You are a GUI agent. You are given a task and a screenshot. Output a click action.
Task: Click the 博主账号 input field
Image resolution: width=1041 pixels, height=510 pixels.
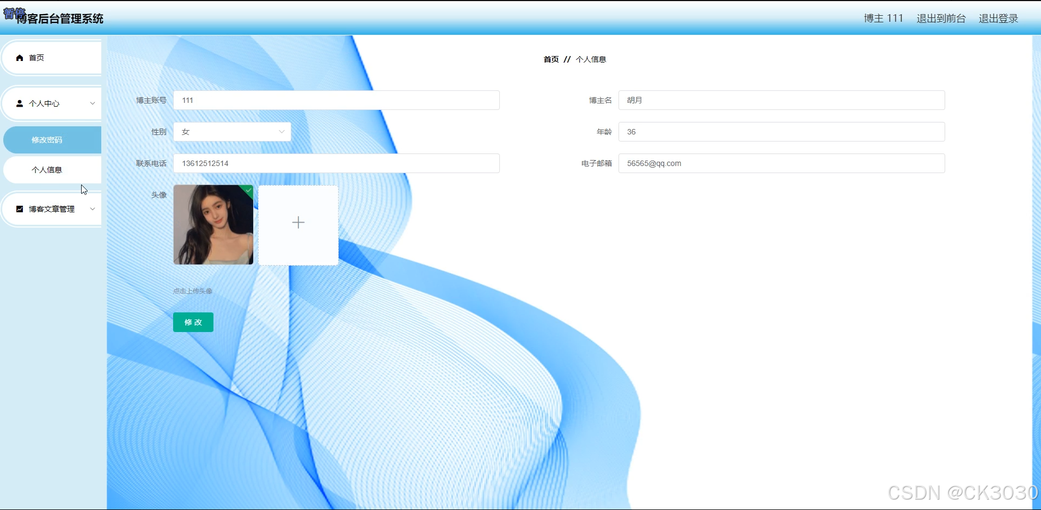click(x=336, y=100)
